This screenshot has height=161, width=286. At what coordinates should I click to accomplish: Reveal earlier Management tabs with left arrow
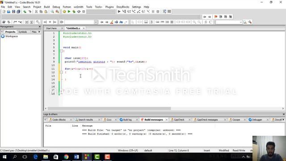click(2, 32)
